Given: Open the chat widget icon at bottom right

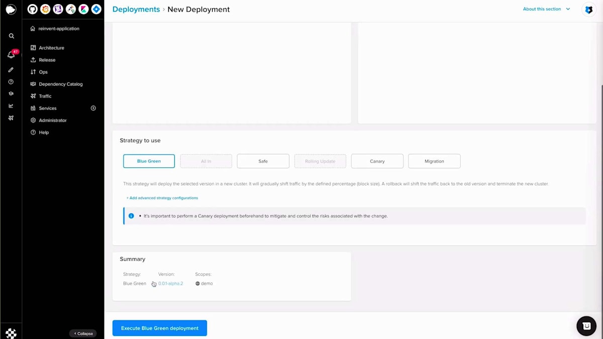Looking at the screenshot, I should [586, 326].
